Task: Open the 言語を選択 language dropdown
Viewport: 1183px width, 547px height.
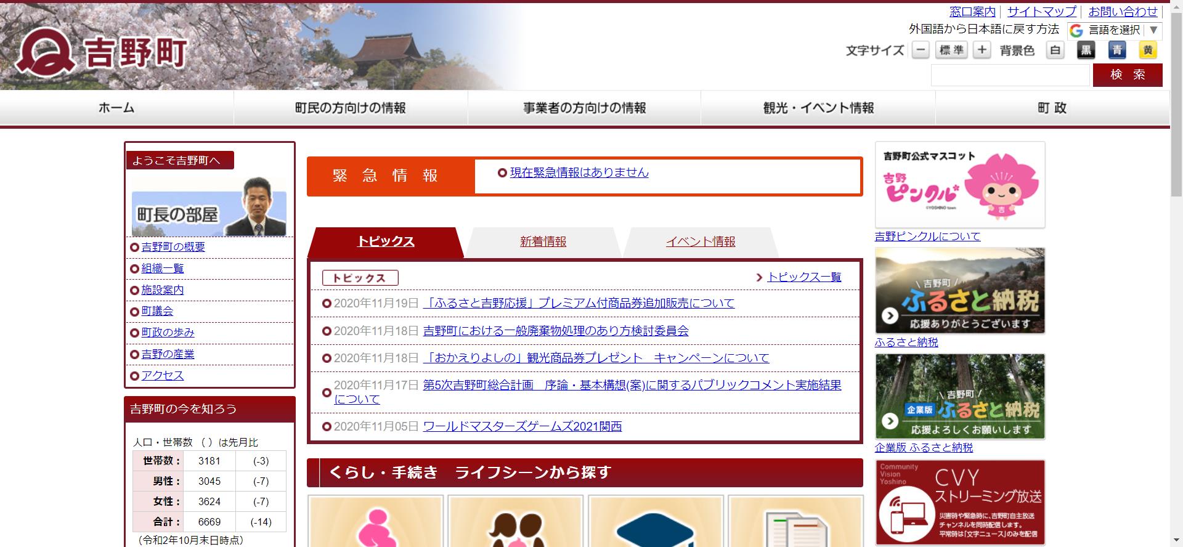Action: [1115, 30]
